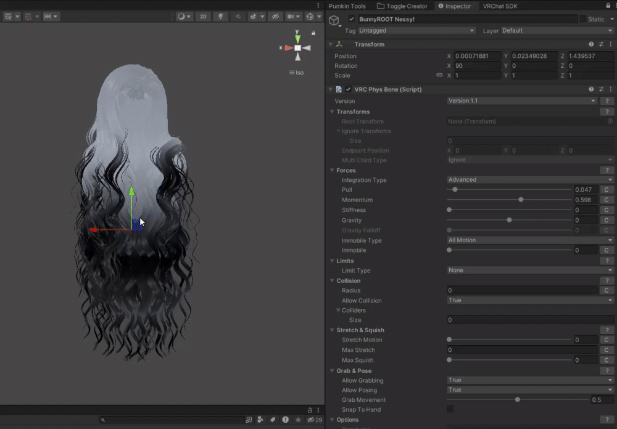Image resolution: width=617 pixels, height=429 pixels.
Task: Open VRC Phys Bone help icon
Action: click(591, 89)
